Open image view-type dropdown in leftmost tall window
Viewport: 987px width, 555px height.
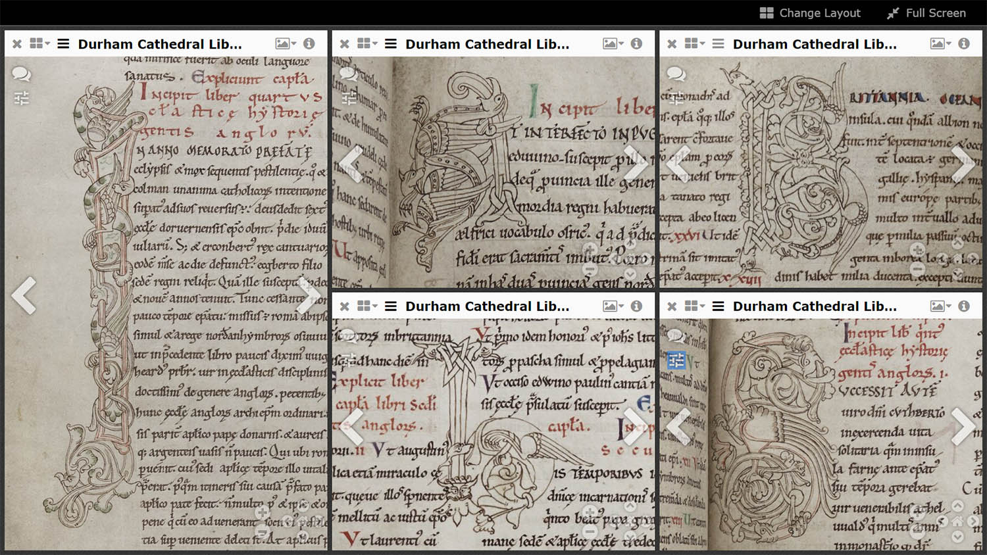(x=286, y=43)
